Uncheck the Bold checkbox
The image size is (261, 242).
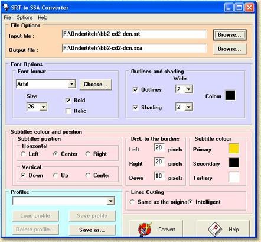(68, 101)
